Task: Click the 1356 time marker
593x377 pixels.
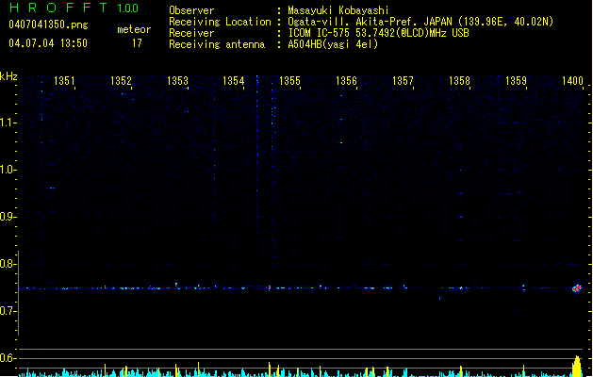Action: coord(346,81)
